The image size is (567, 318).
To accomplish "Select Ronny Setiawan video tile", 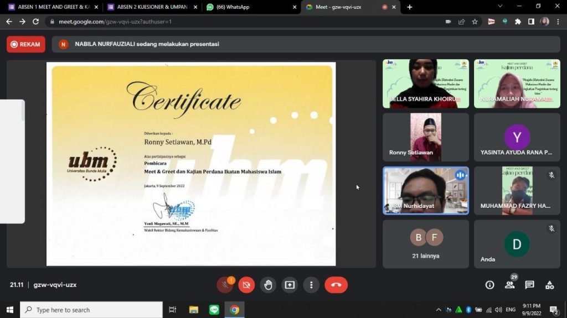I will 426,137.
